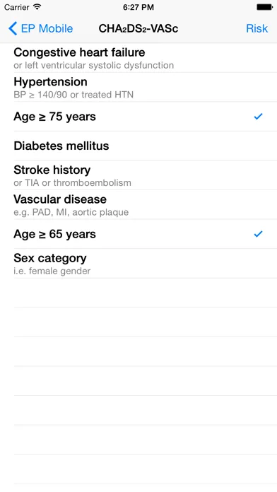Image resolution: width=277 pixels, height=492 pixels.
Task: Toggle the Age ≥ 65 years row
Action: 138,234
